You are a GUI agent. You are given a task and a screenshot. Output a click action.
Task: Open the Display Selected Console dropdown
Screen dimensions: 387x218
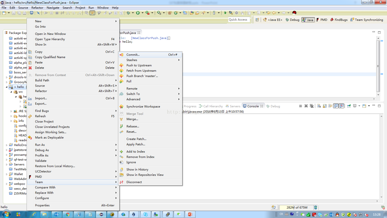[359, 106]
